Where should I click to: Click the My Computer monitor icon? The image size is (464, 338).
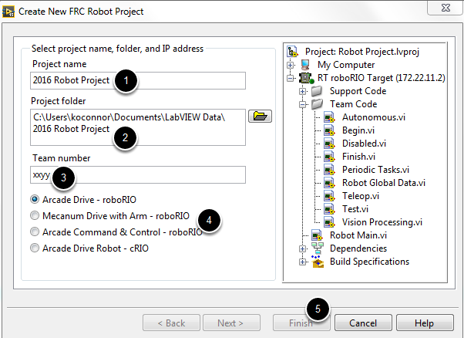pyautogui.click(x=305, y=65)
